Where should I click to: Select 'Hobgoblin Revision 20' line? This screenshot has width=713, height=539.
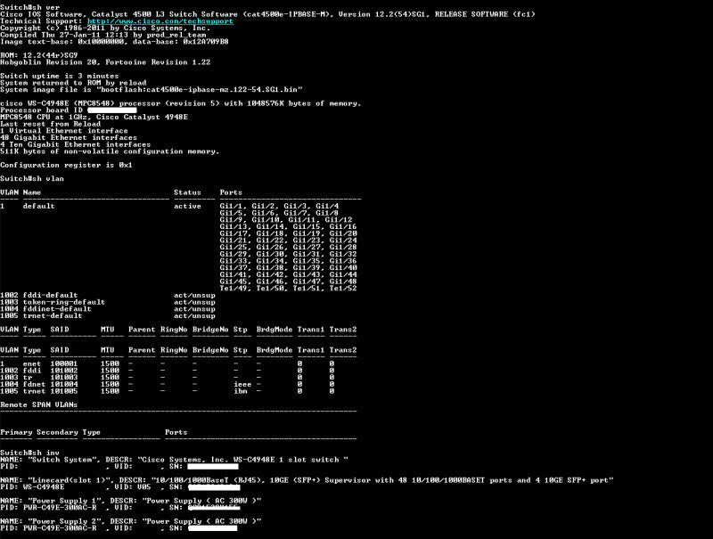(105, 62)
